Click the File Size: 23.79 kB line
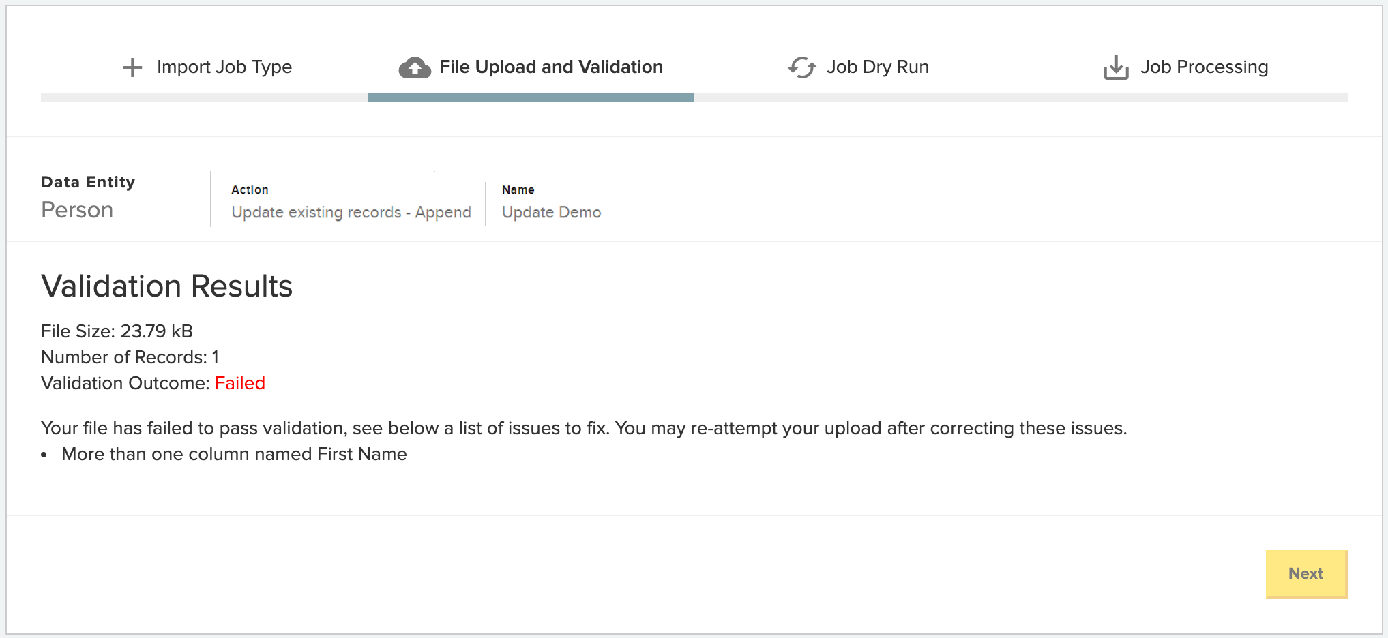Image resolution: width=1388 pixels, height=638 pixels. [117, 331]
